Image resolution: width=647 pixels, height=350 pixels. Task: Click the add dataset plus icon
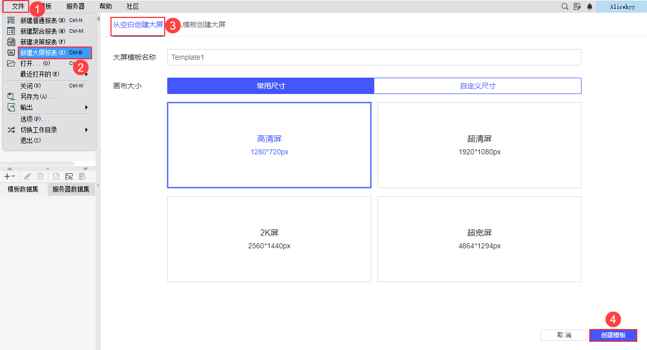click(x=6, y=176)
